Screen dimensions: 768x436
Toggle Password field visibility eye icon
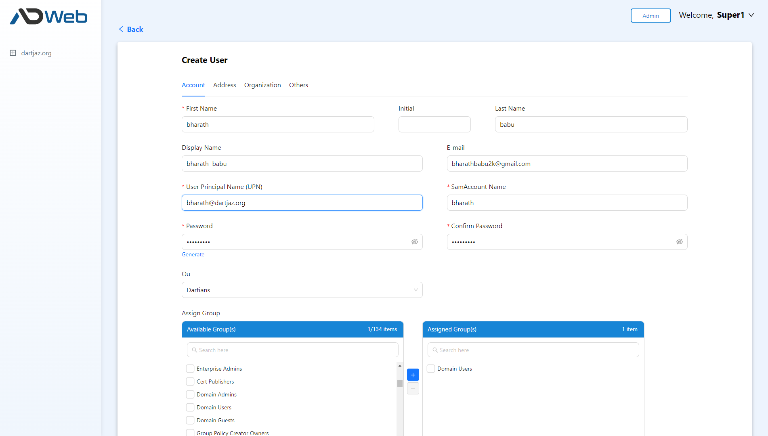[x=414, y=242]
